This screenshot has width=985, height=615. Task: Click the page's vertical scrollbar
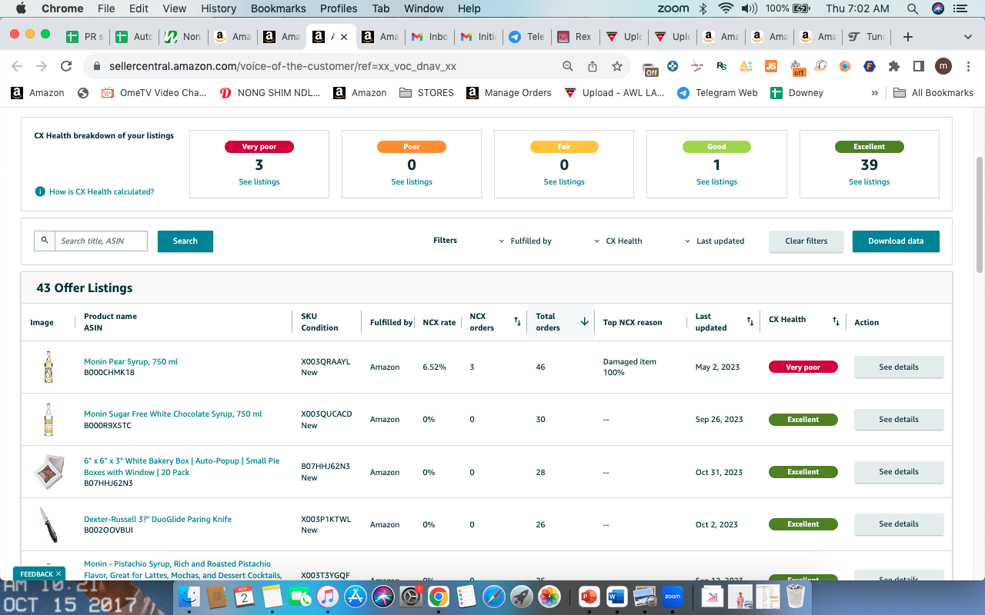coord(980,215)
